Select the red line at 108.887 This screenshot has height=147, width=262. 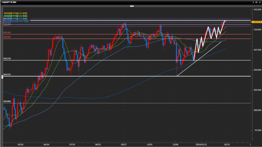coord(102,39)
